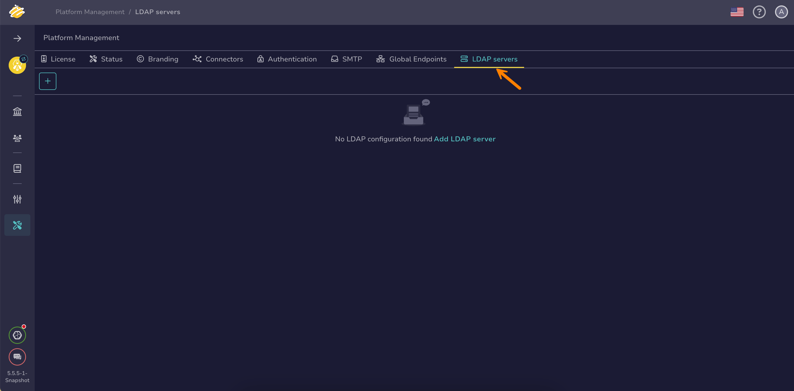Click the No LDAP configuration found text
The height and width of the screenshot is (391, 794).
384,139
